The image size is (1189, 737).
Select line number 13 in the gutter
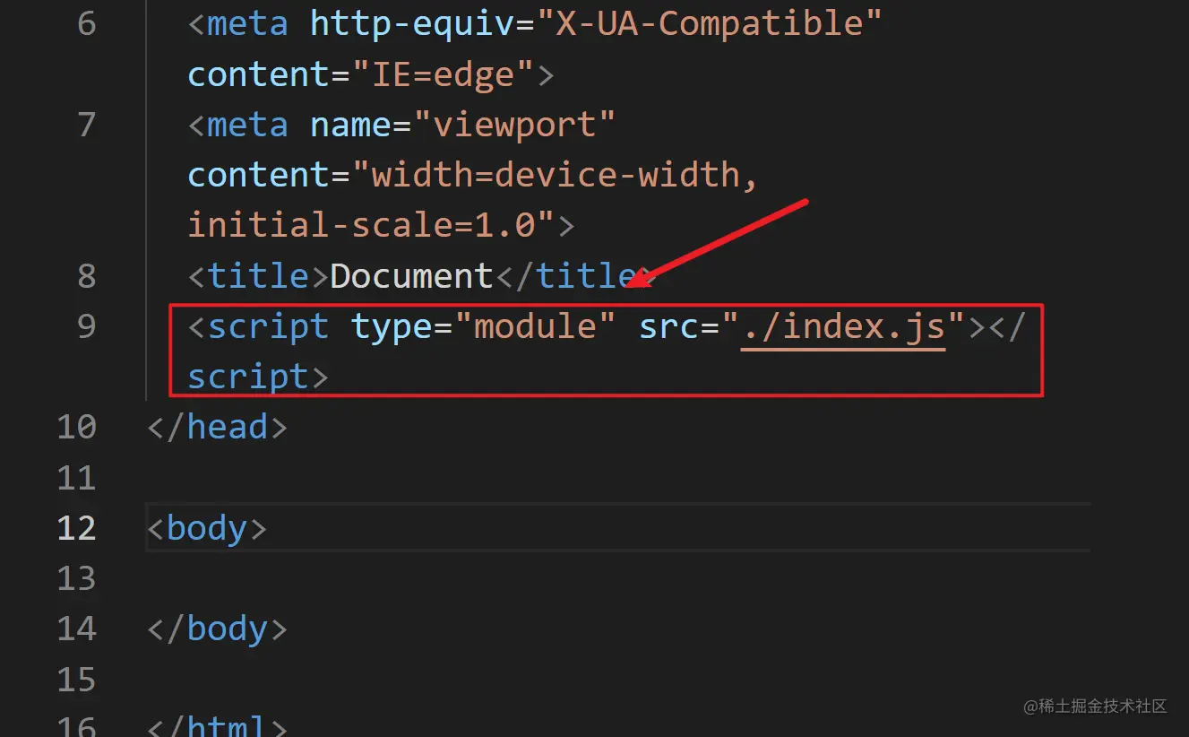76,578
